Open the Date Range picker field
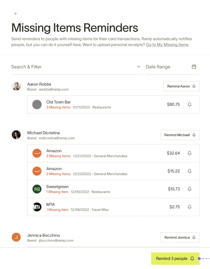The height and width of the screenshot is (269, 210). pyautogui.click(x=172, y=67)
